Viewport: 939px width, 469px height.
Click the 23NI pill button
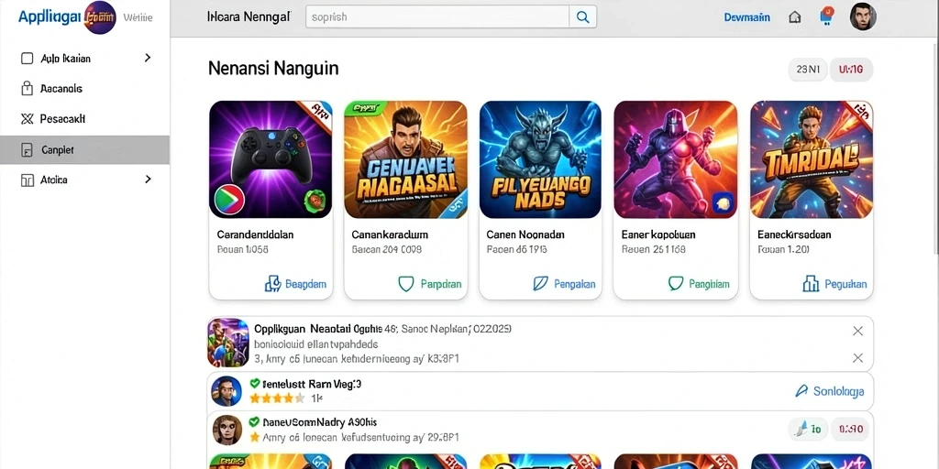[x=808, y=70]
